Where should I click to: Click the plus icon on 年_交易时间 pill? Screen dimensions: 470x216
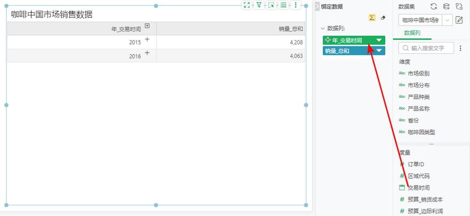point(328,40)
